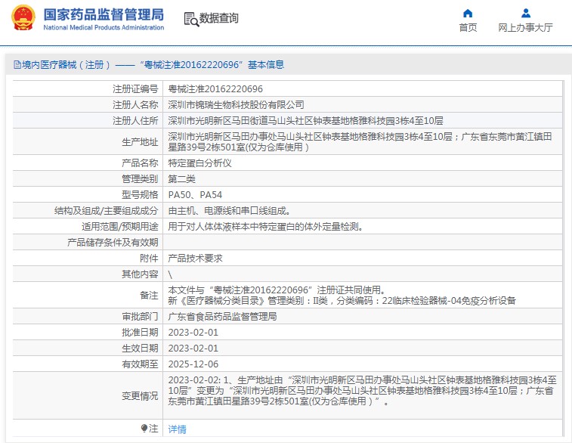Go to 首页 home page
572x443 pixels.
pyautogui.click(x=468, y=27)
